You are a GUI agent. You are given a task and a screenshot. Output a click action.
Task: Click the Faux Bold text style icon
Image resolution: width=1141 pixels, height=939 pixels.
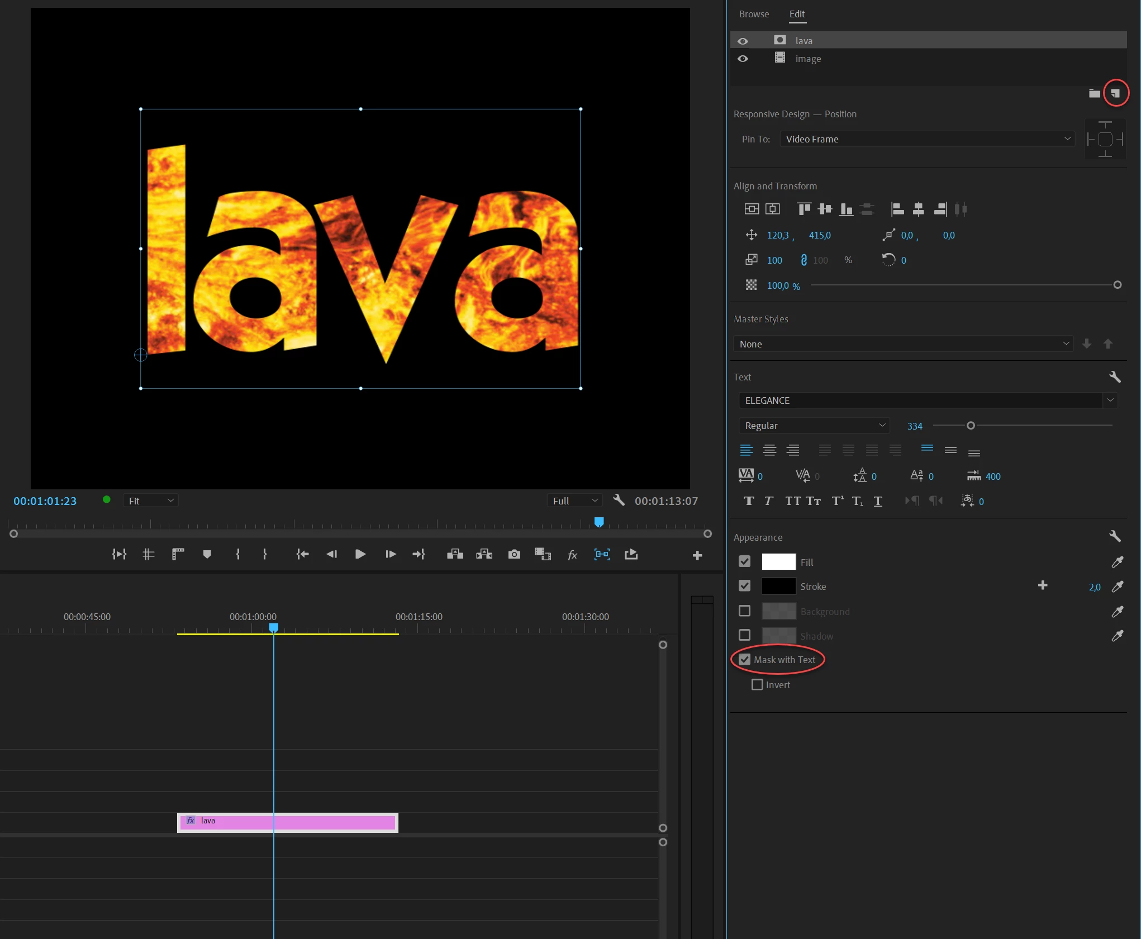tap(749, 501)
